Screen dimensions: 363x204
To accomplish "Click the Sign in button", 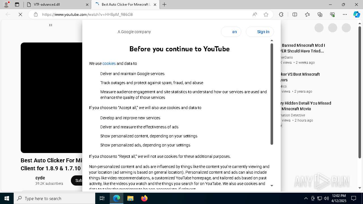I will pyautogui.click(x=260, y=32).
